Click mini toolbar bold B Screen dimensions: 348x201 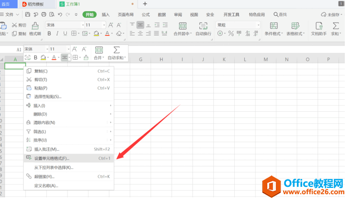tap(35, 58)
